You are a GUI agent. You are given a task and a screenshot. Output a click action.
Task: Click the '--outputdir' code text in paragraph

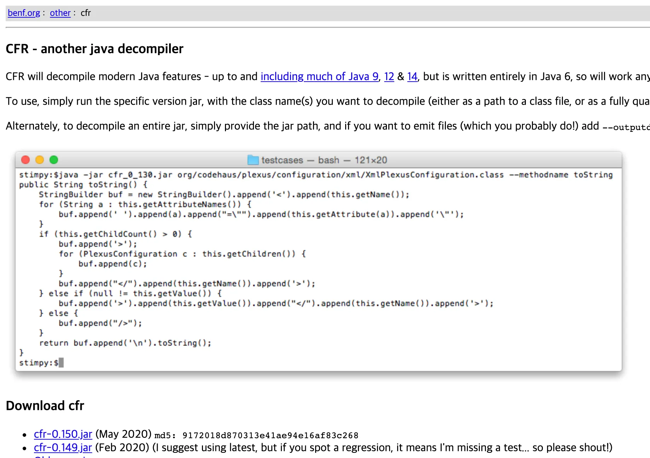pos(626,127)
